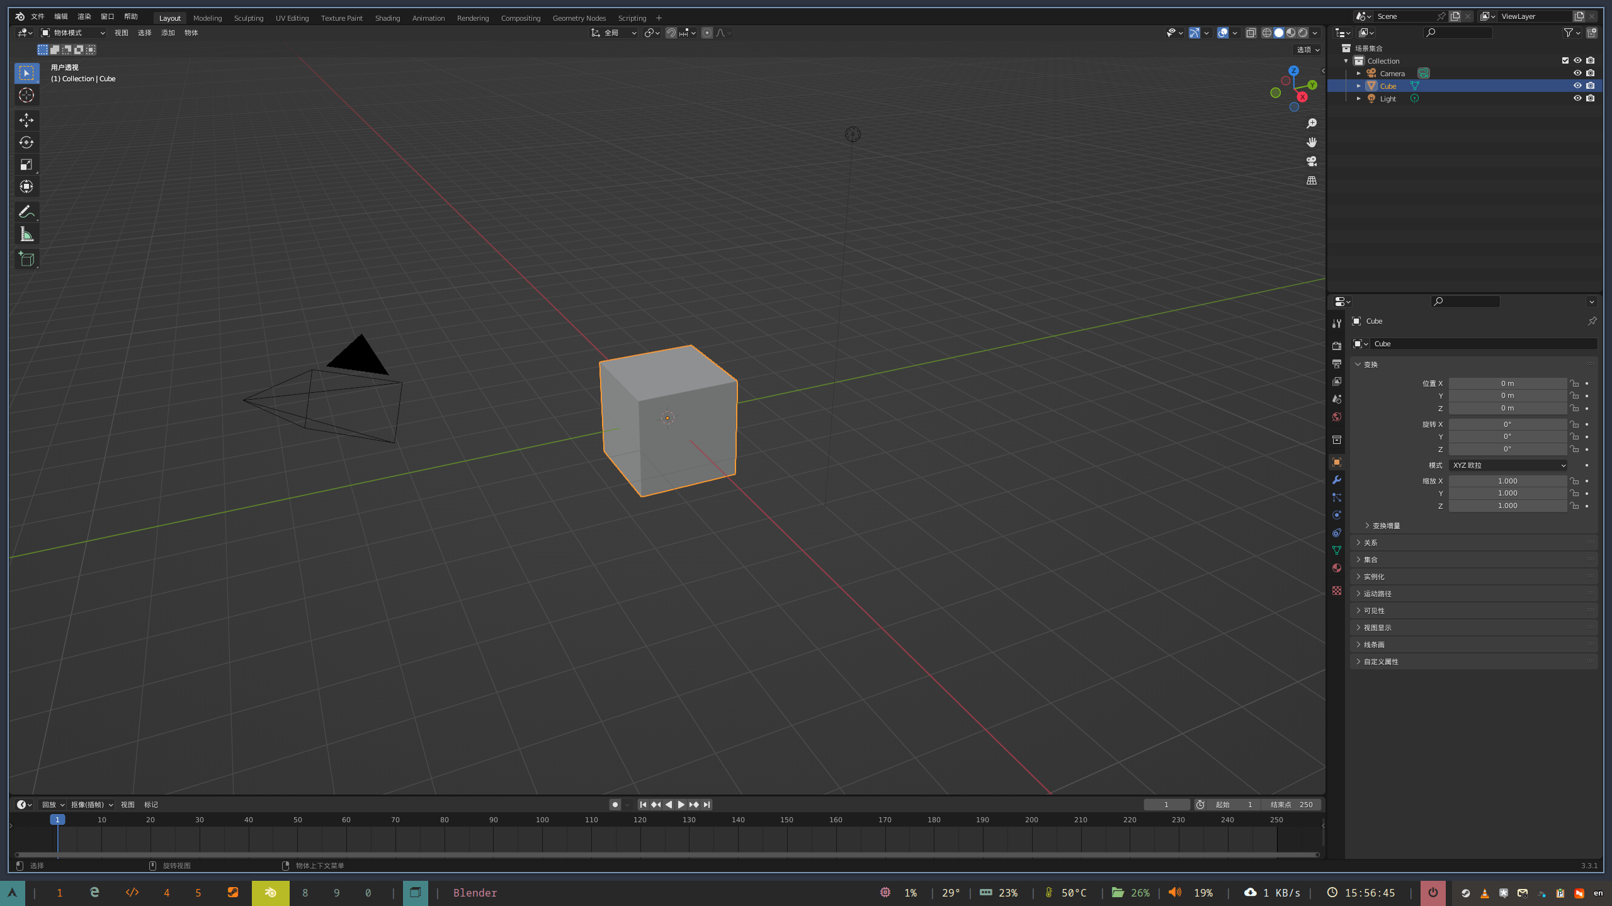Open the 添加 (Add) menu

click(167, 33)
